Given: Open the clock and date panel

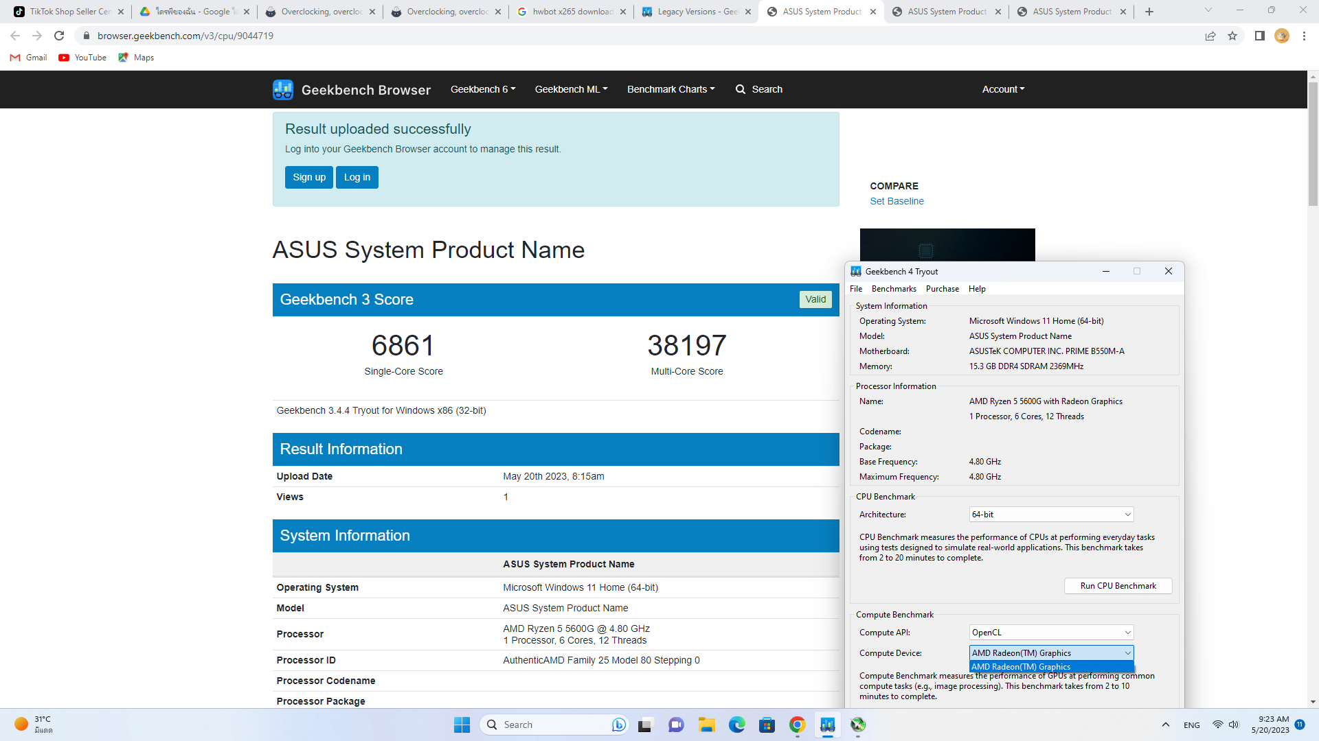Looking at the screenshot, I should (1270, 725).
